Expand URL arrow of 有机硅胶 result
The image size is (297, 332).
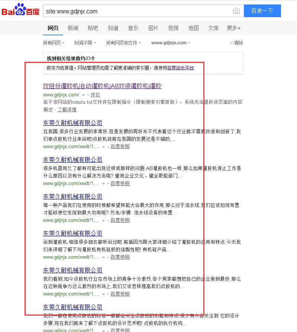tap(103, 257)
